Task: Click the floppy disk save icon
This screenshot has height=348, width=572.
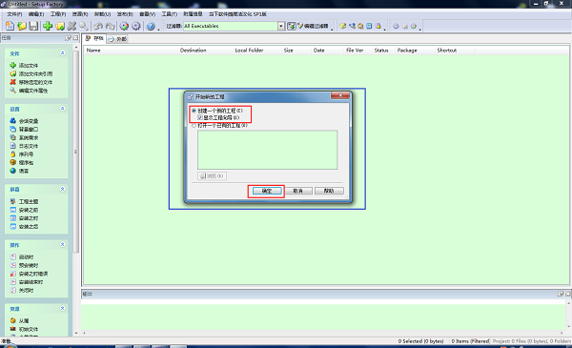Action: tap(33, 26)
